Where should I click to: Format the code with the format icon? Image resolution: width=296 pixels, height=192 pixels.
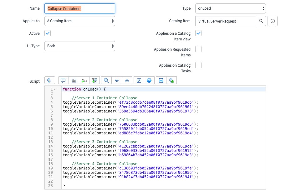74,80
